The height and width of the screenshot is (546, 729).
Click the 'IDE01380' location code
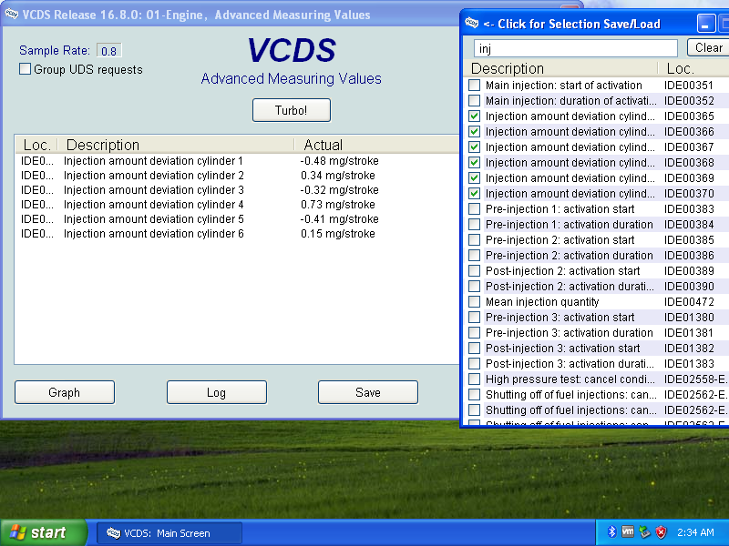(x=689, y=317)
